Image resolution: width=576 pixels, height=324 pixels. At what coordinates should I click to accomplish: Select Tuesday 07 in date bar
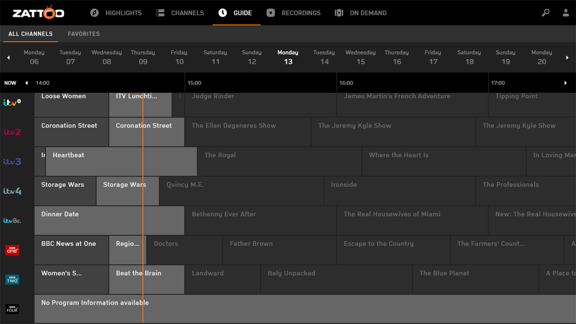pyautogui.click(x=70, y=58)
